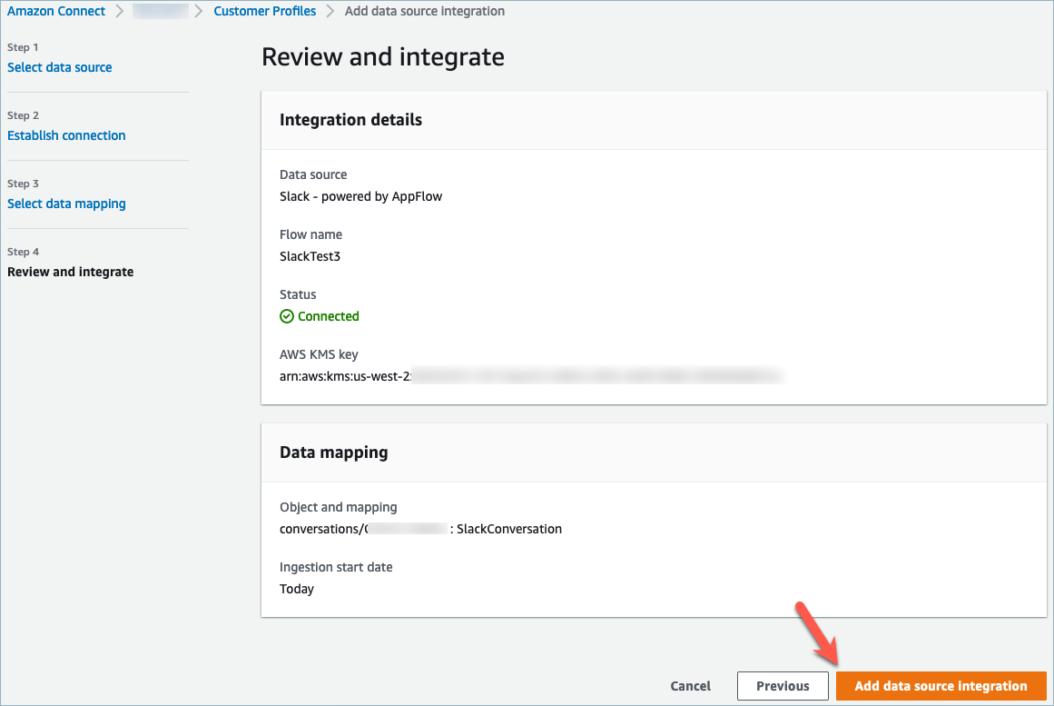Image resolution: width=1054 pixels, height=706 pixels.
Task: Click the Data mapping section header
Action: [333, 452]
